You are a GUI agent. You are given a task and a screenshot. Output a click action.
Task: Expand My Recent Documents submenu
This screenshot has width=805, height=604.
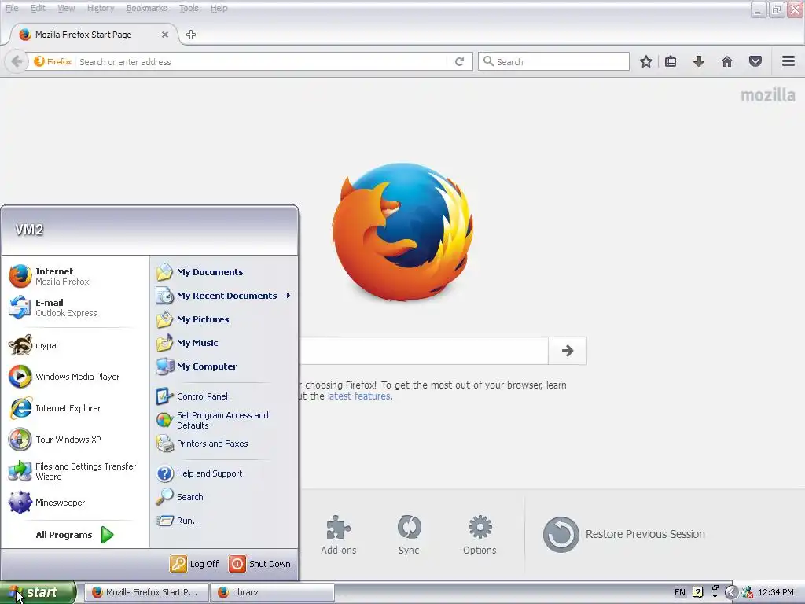(223, 296)
